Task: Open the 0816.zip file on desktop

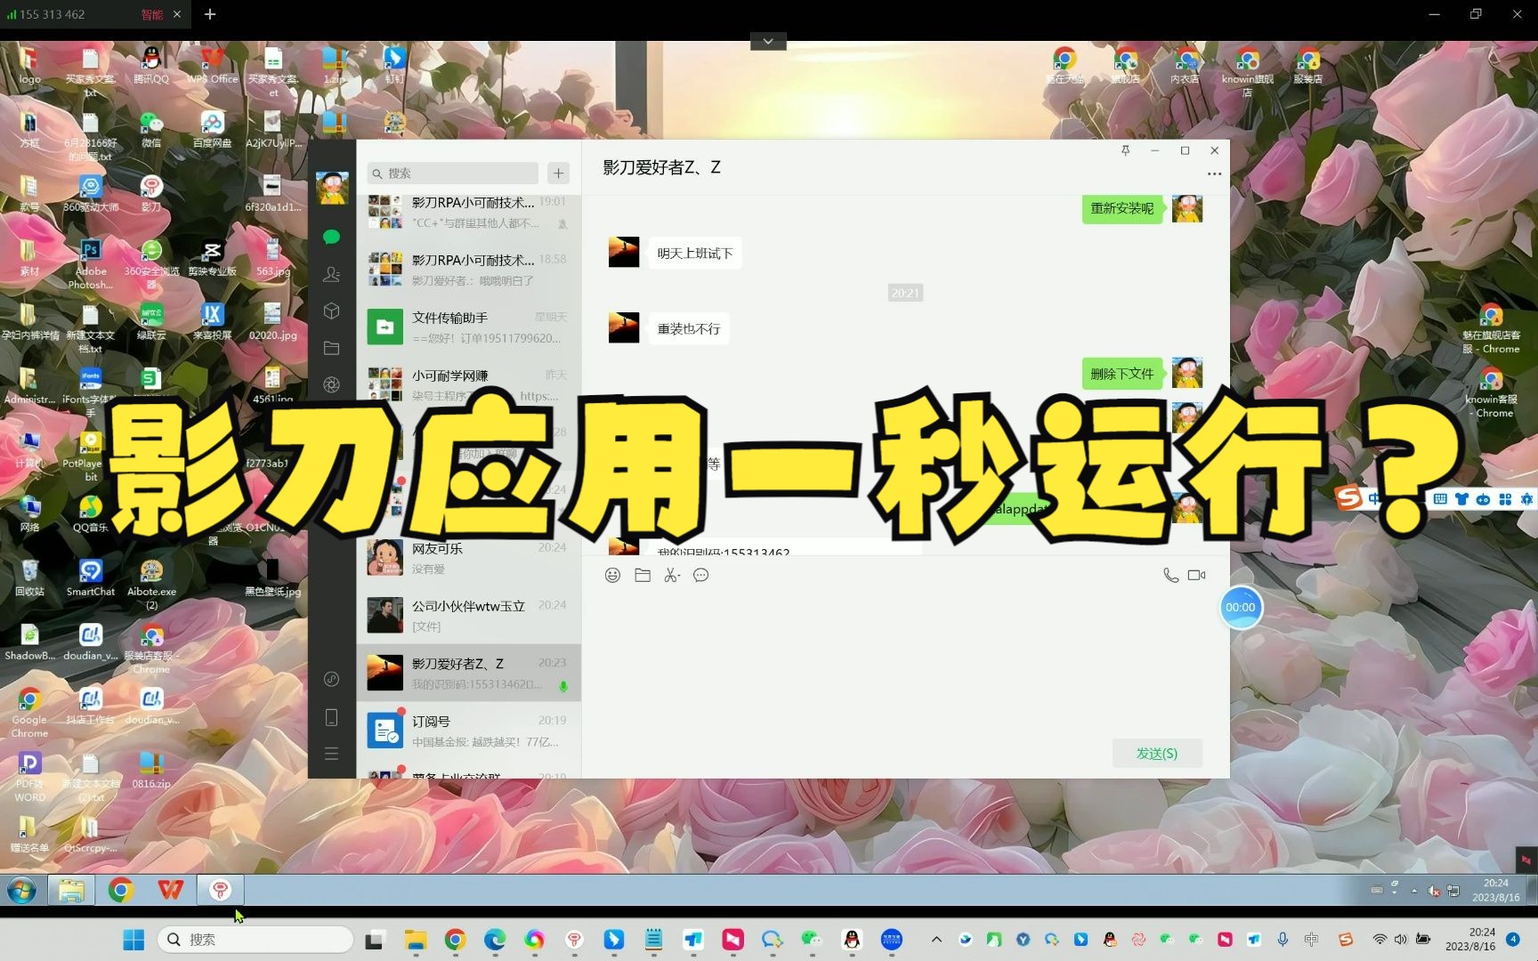Action: point(151,770)
